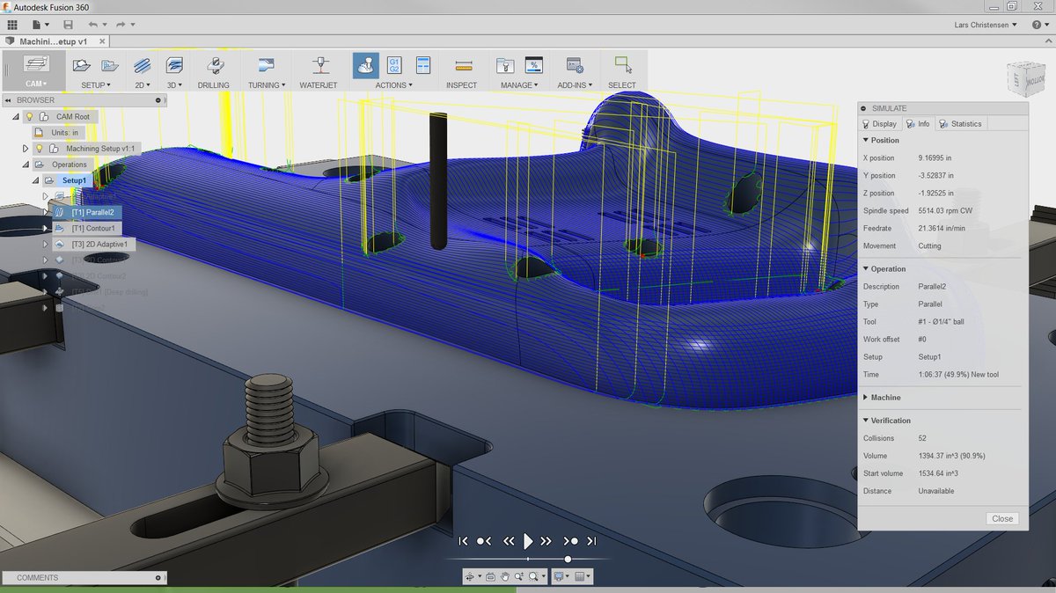Click the Post Process G1 G2 icon
The height and width of the screenshot is (593, 1056).
[395, 65]
